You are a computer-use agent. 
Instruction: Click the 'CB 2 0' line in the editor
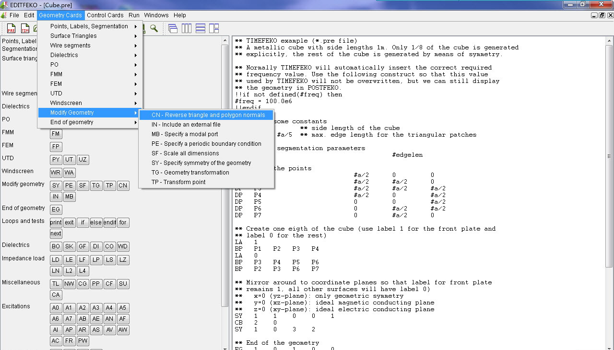[256, 323]
